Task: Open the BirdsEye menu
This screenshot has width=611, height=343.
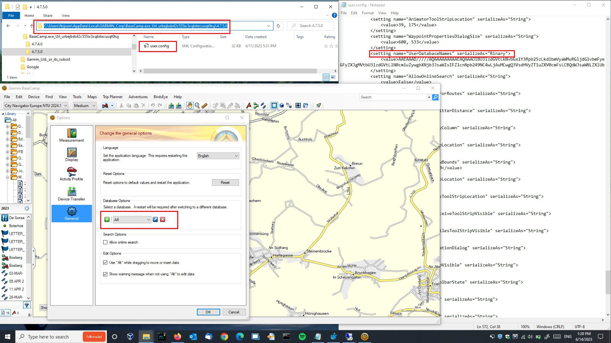Action: (160, 97)
